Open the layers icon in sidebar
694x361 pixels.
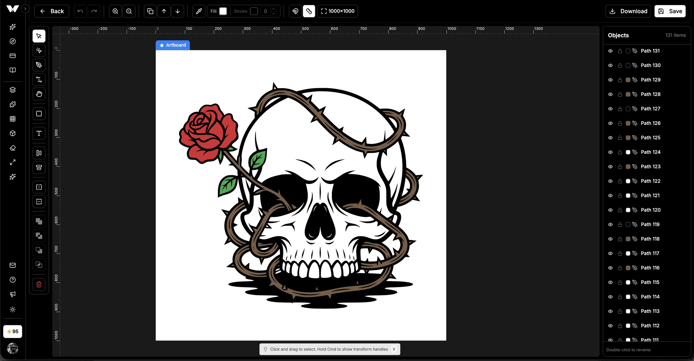[x=13, y=90]
